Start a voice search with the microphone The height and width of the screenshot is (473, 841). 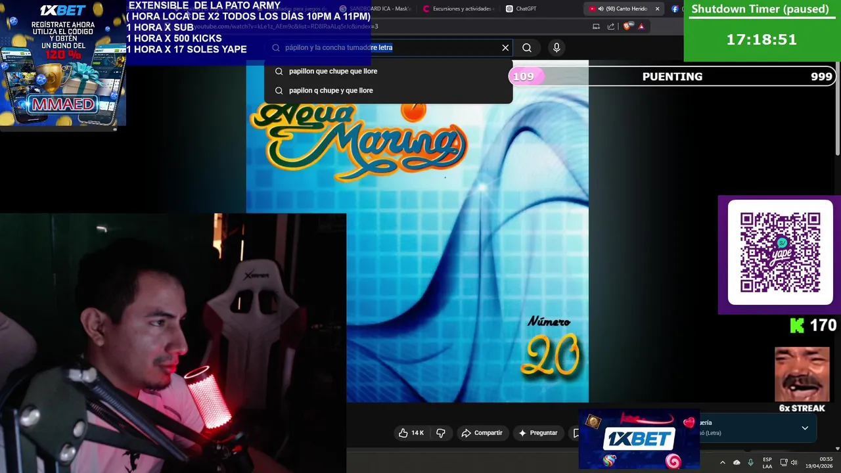pos(557,47)
